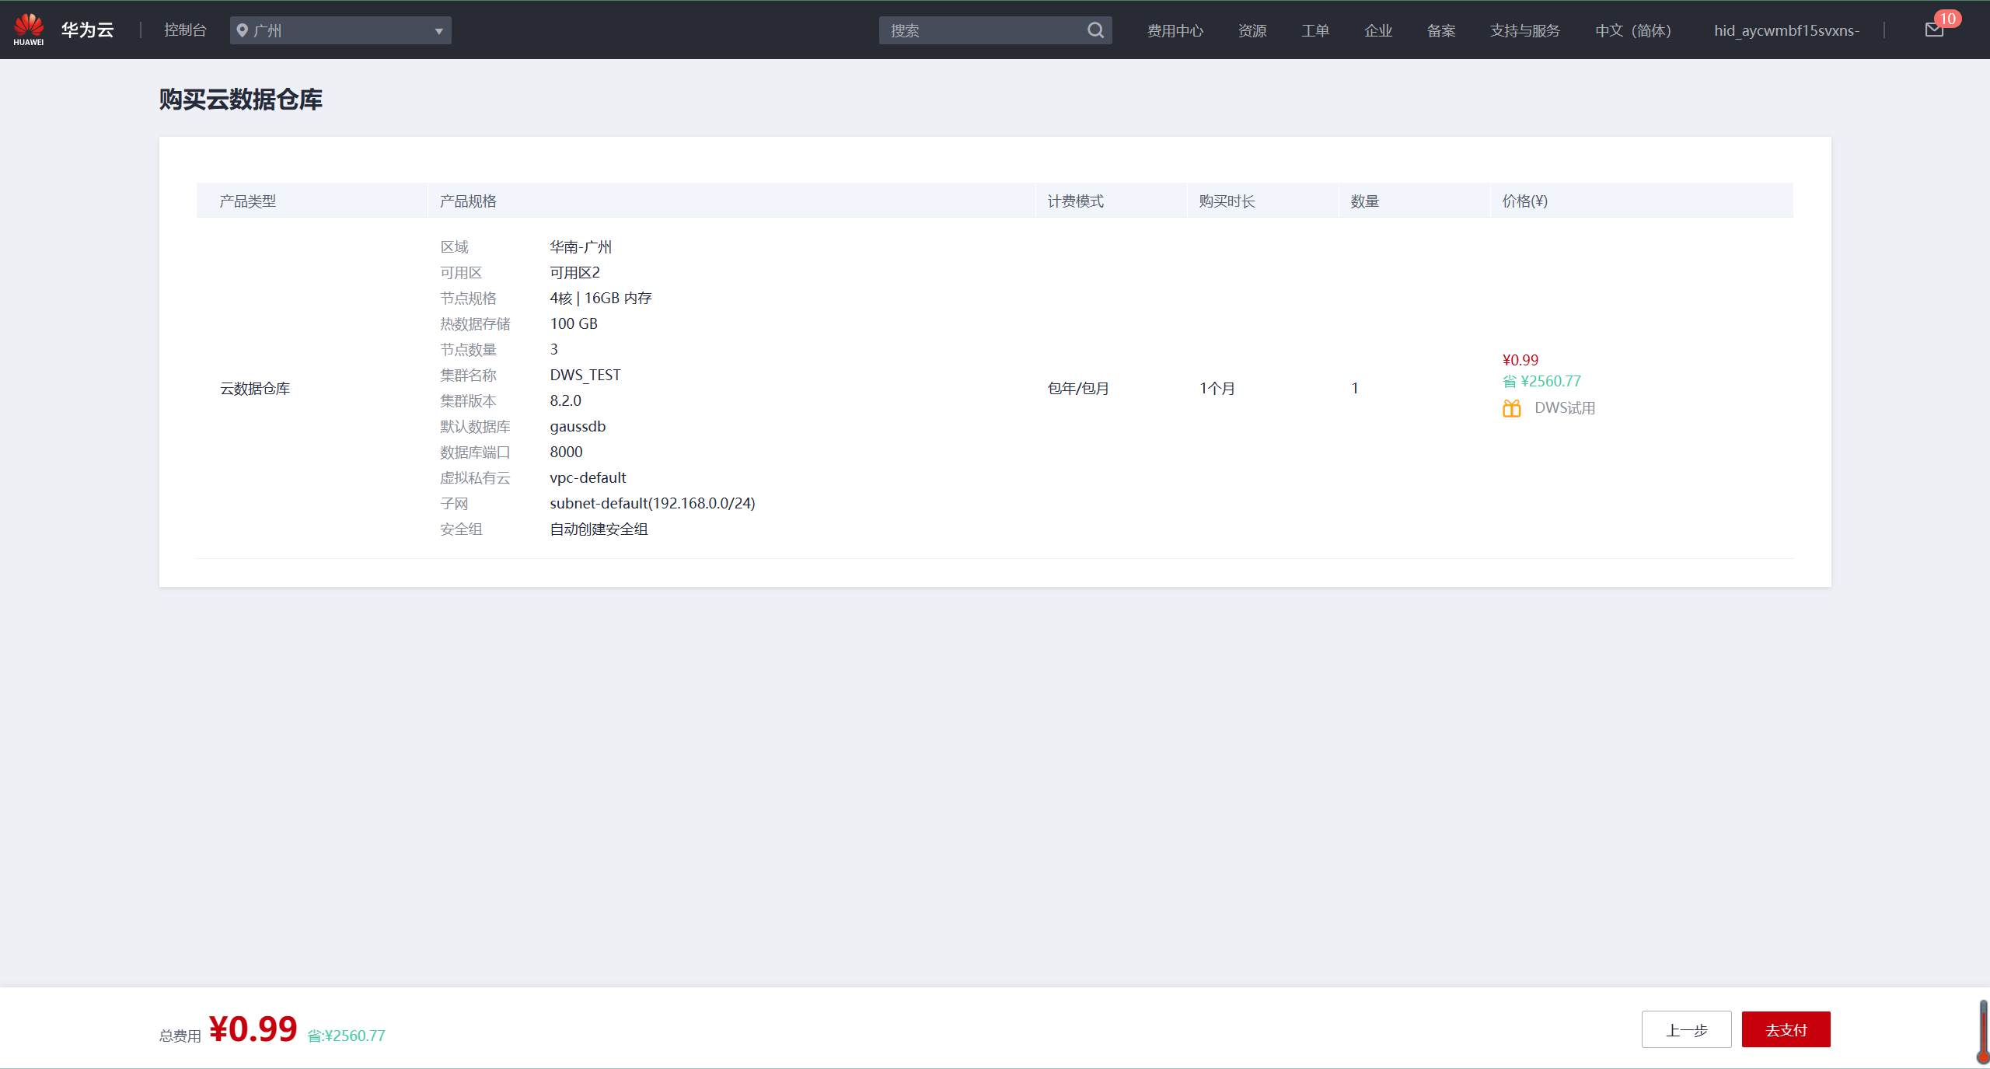This screenshot has height=1069, width=1990.
Task: Open the 广州 region dropdown
Action: pos(340,30)
